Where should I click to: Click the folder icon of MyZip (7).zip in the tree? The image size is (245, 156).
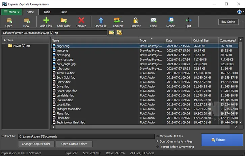click(10, 46)
